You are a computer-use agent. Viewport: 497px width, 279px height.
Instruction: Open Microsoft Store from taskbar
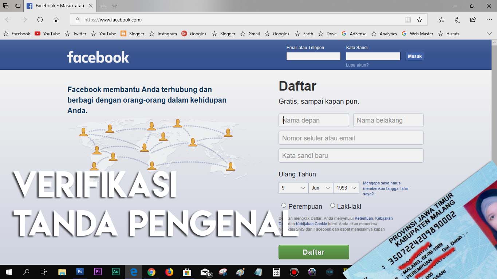[x=187, y=272]
